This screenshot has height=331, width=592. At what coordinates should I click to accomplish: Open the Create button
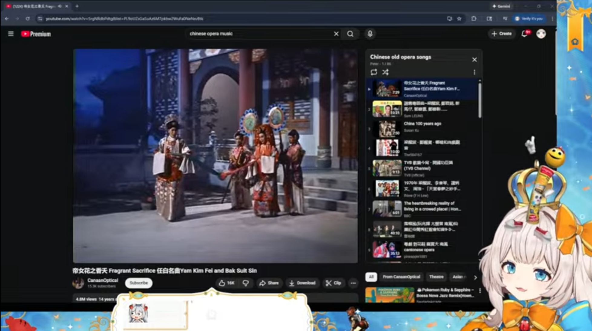point(502,34)
